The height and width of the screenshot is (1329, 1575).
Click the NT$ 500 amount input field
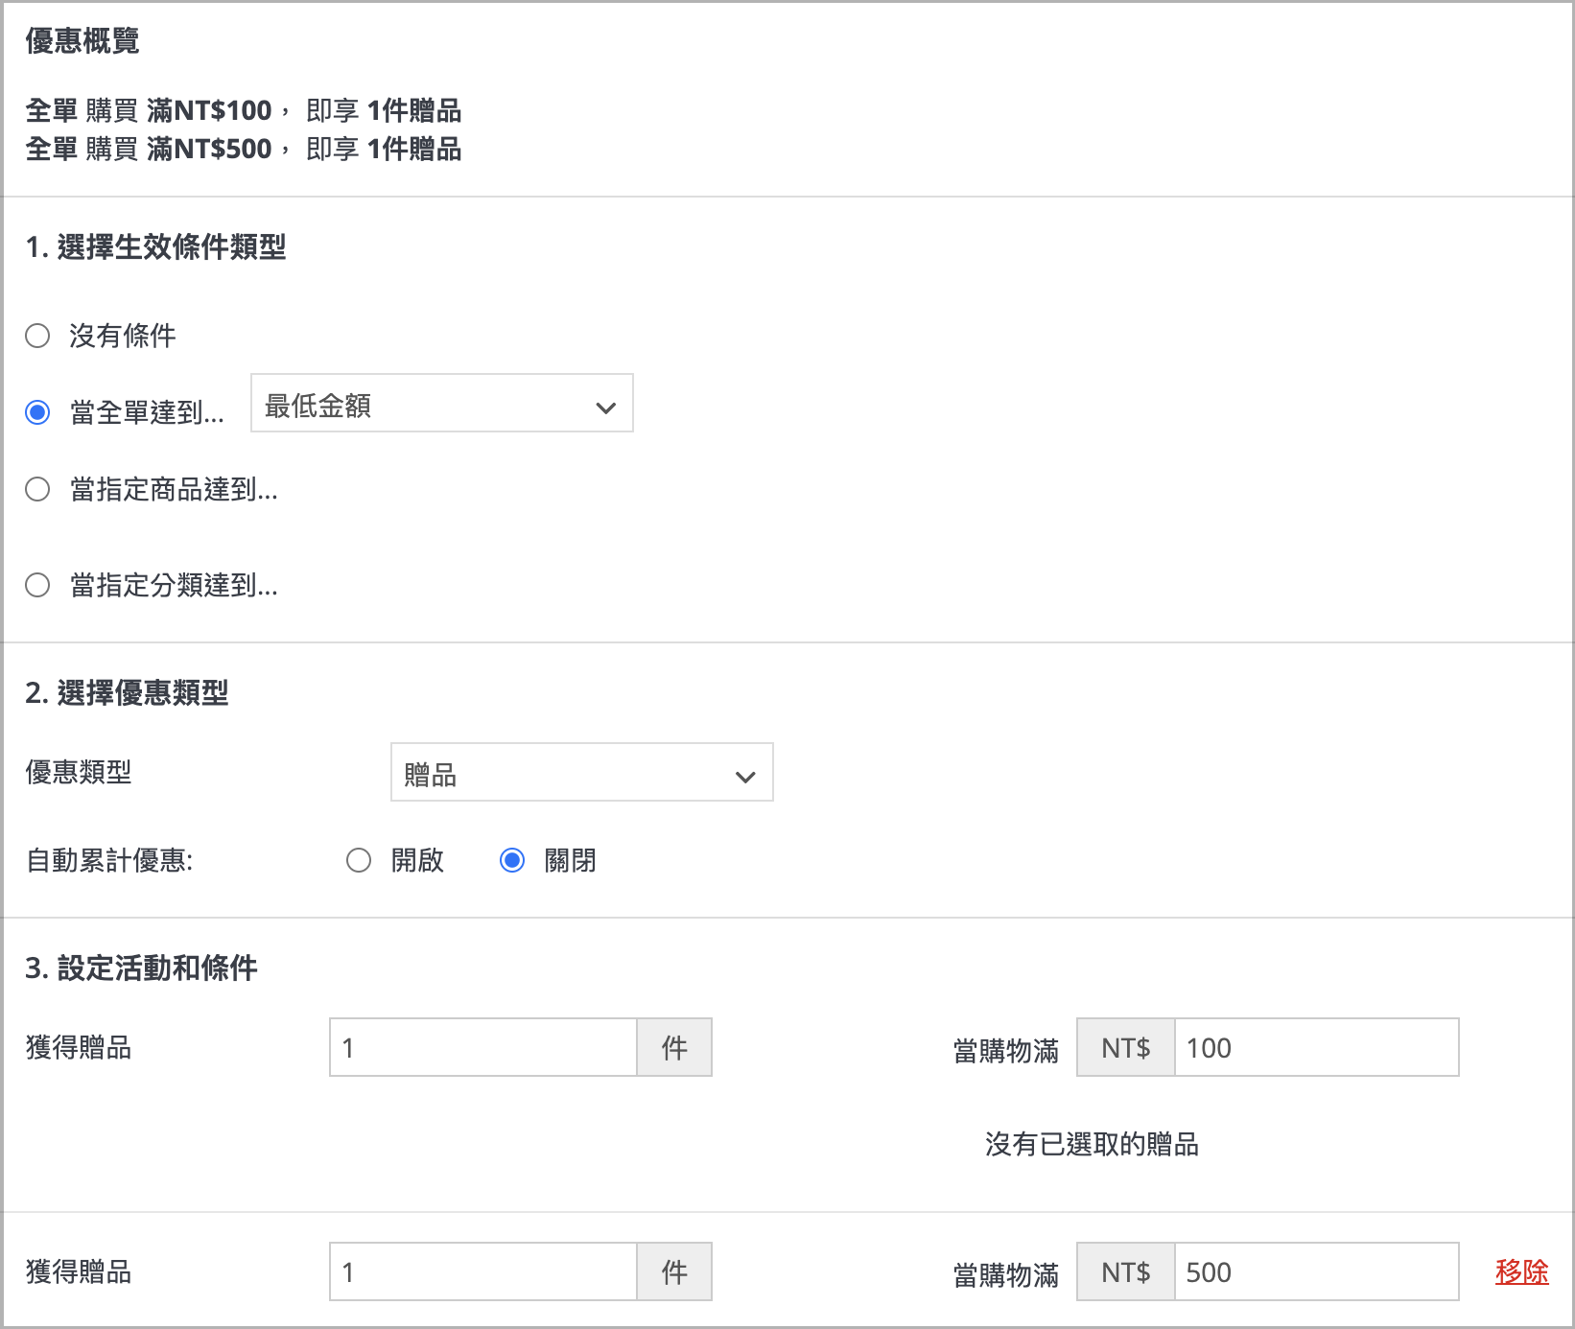pyautogui.click(x=1317, y=1271)
